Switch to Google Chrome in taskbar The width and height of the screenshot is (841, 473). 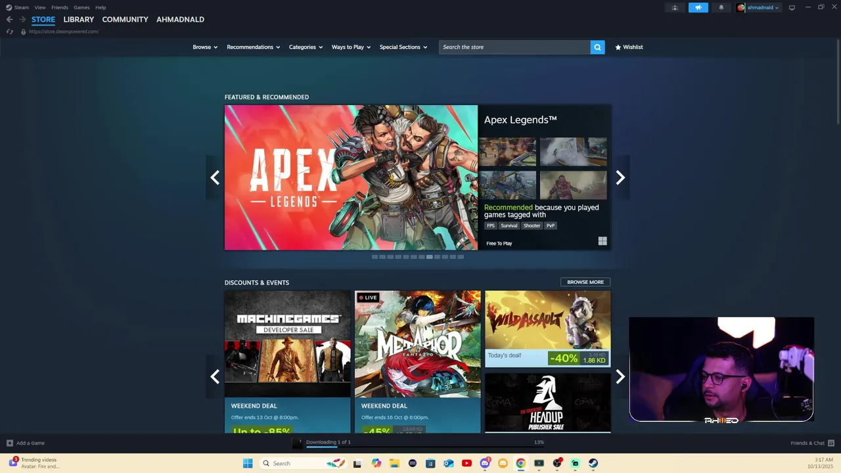pos(520,463)
